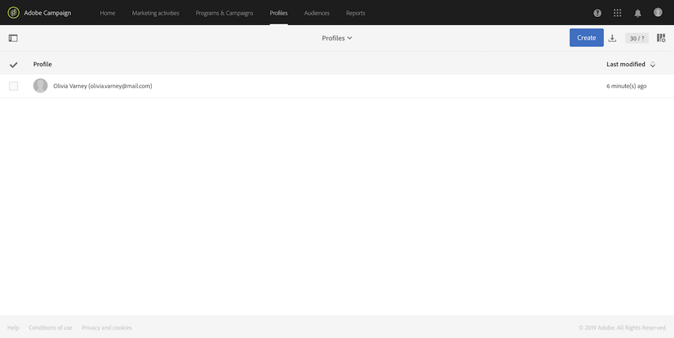Open the user account avatar icon
This screenshot has height=338, width=674.
658,13
